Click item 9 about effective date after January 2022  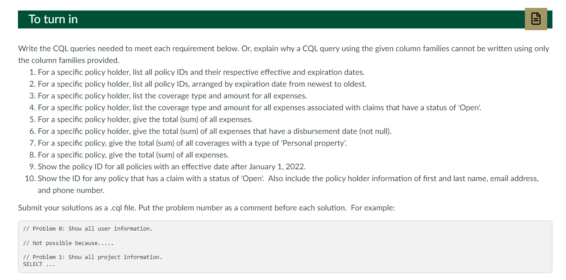tap(171, 166)
